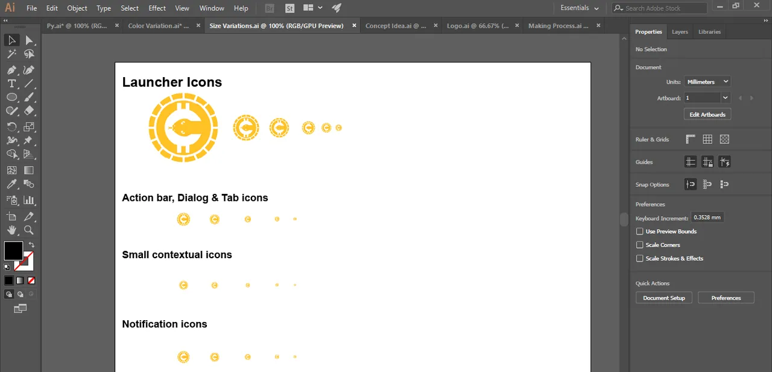This screenshot has height=372, width=772.
Task: Toggle the transparency grid
Action: pyautogui.click(x=724, y=139)
